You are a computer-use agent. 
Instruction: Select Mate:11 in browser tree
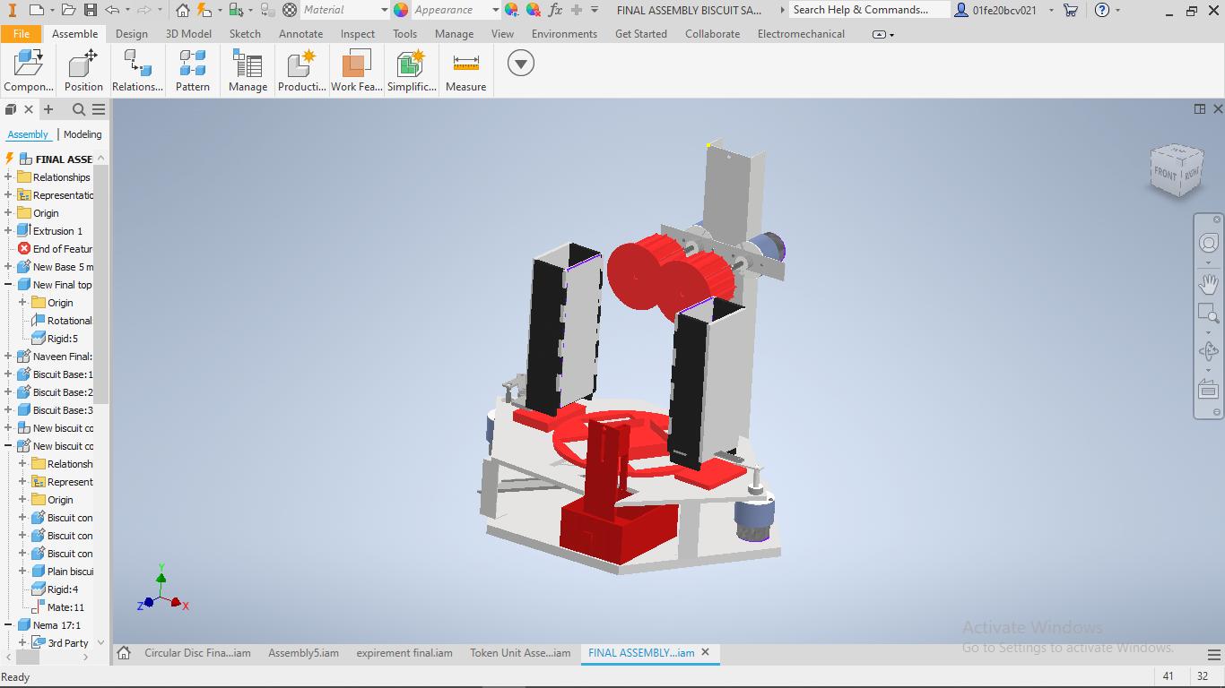(x=65, y=607)
